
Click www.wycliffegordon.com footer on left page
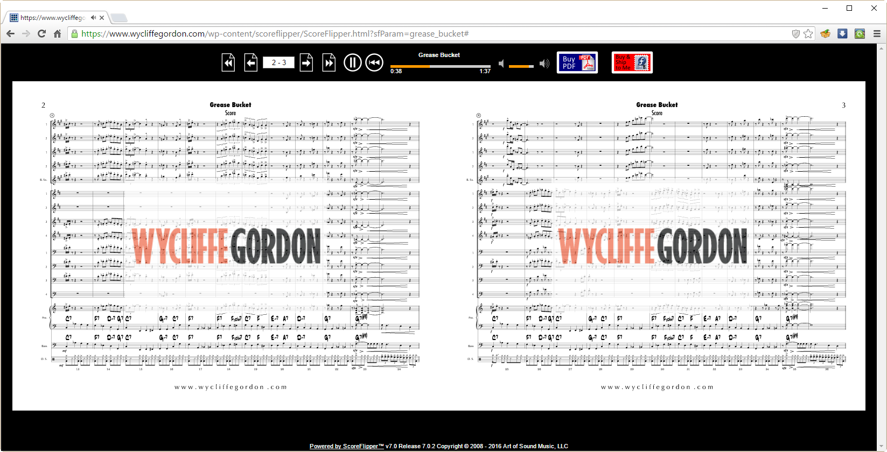coord(231,387)
